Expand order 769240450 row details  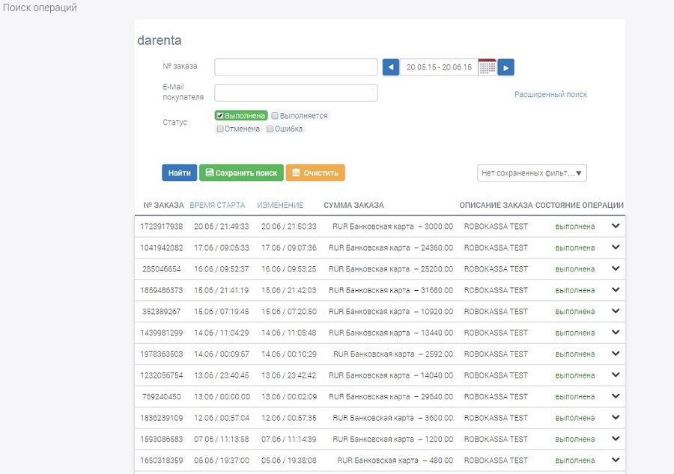coord(616,396)
